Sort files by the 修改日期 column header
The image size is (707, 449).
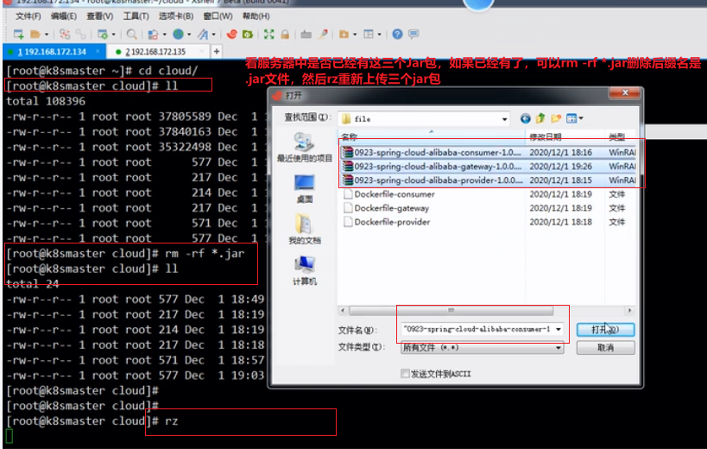tap(565, 136)
